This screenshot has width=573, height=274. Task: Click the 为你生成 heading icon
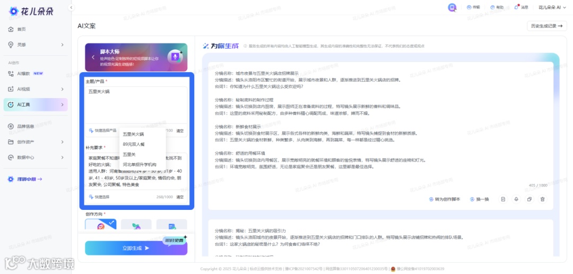click(206, 46)
